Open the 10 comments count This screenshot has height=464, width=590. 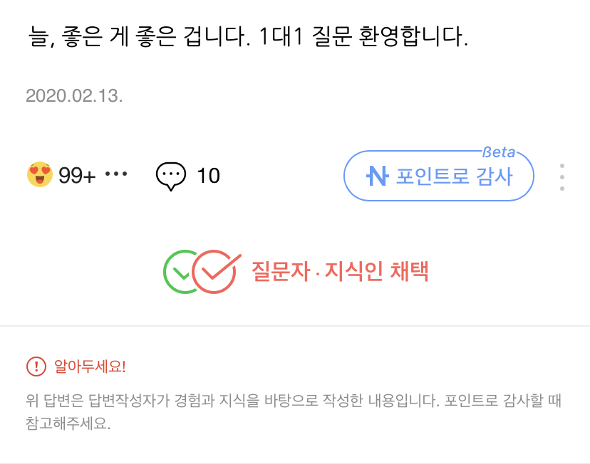[x=208, y=176]
